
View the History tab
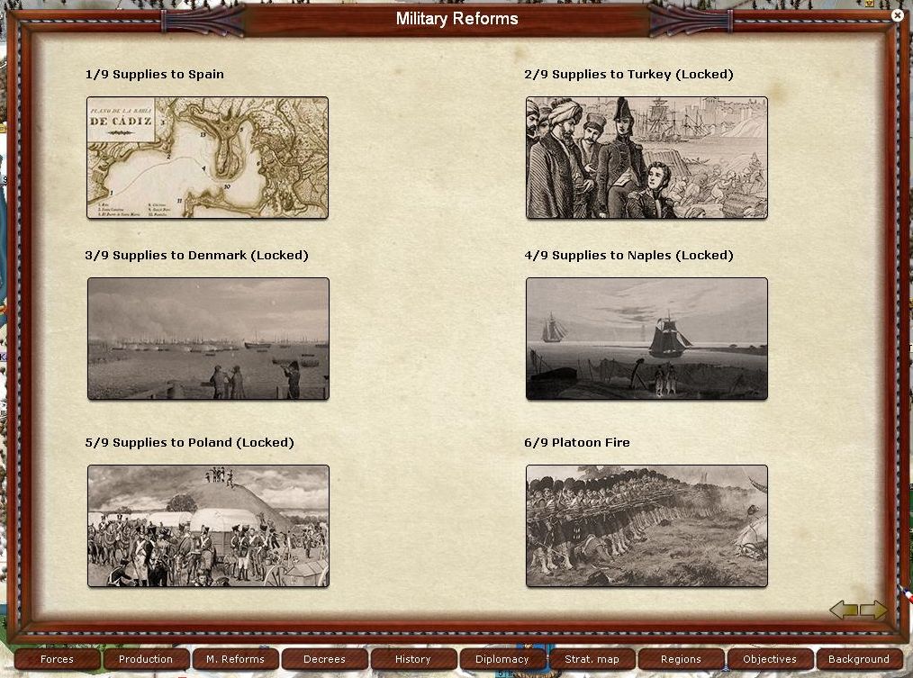[x=413, y=659]
